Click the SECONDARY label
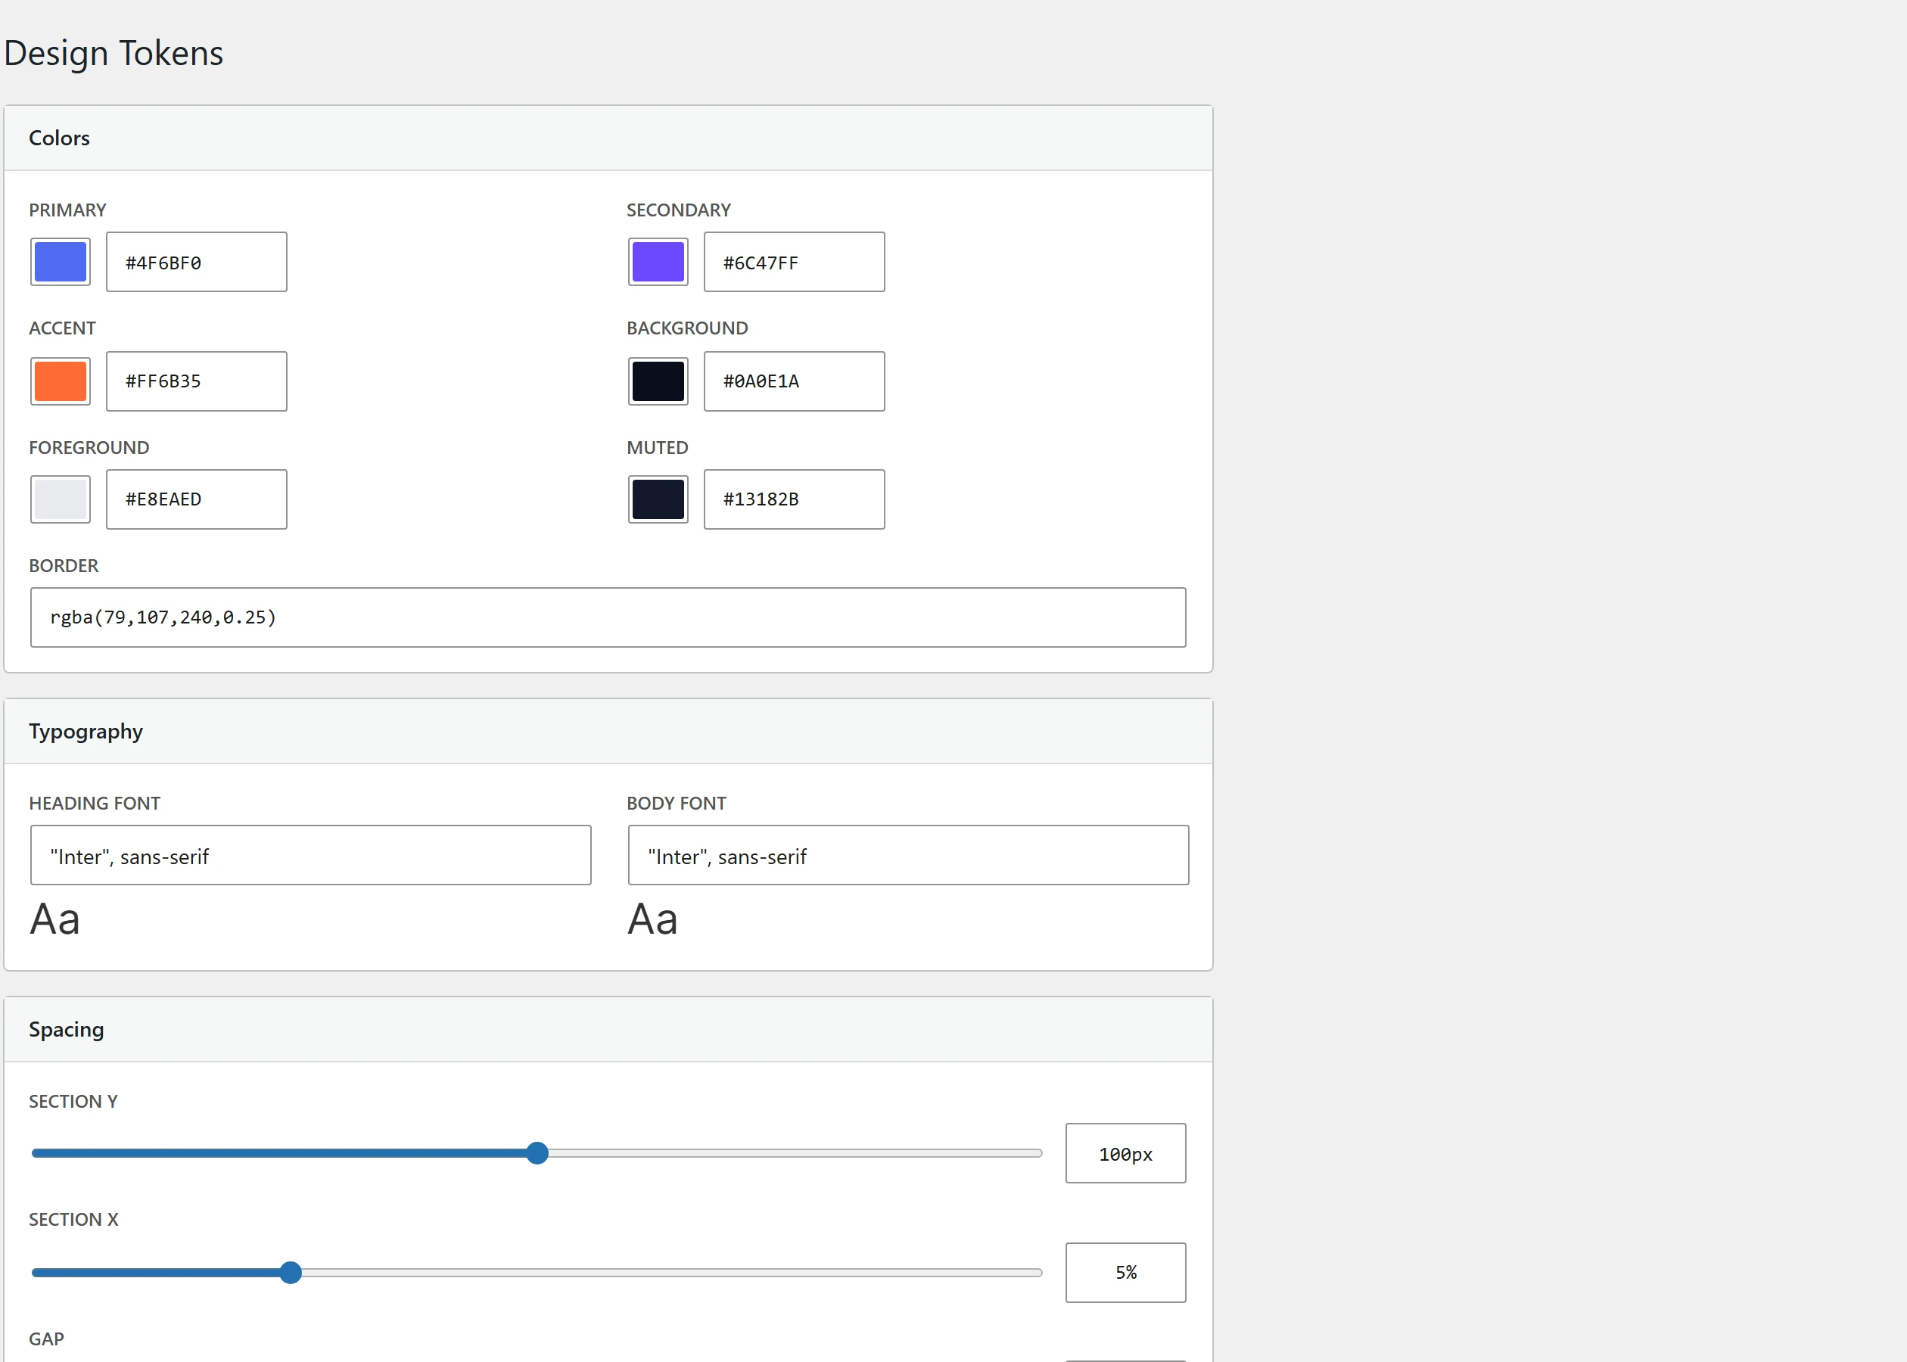The image size is (1907, 1362). 679,210
